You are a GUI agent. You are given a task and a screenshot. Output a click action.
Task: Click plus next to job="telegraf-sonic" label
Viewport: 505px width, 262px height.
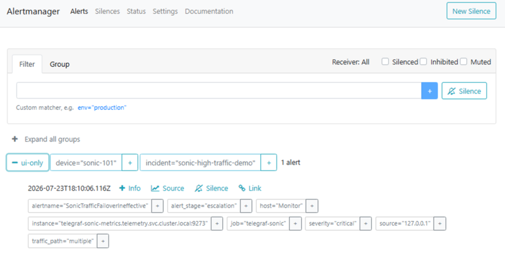click(x=295, y=223)
